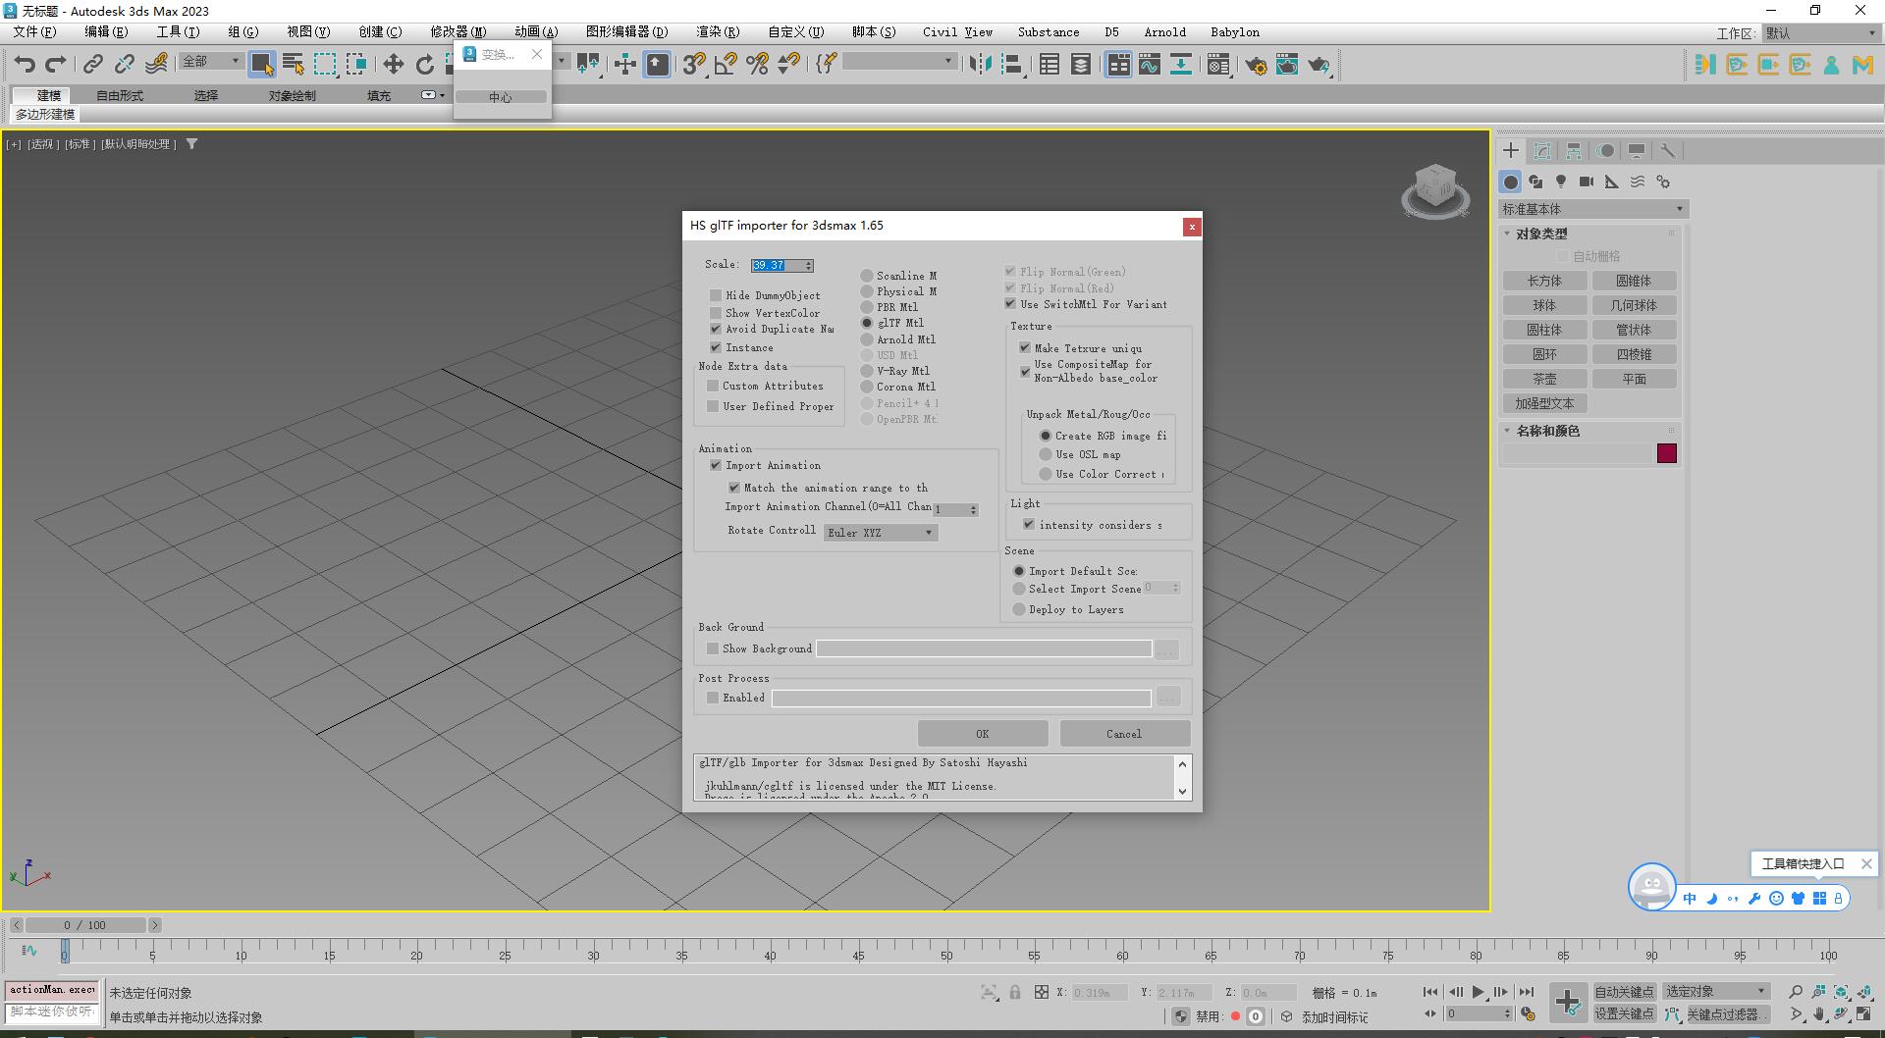The width and height of the screenshot is (1885, 1038).
Task: Browse for background file button
Action: [x=1166, y=649]
